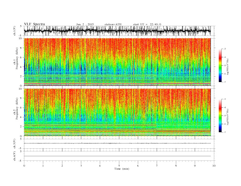
Task: Click the "7" tick label on the time axis
Action: (157, 166)
